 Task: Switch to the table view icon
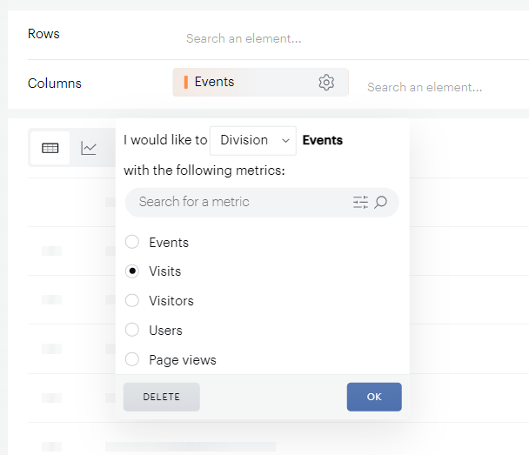[50, 148]
